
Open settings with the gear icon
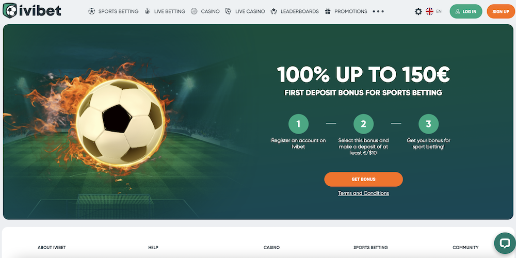(x=418, y=11)
